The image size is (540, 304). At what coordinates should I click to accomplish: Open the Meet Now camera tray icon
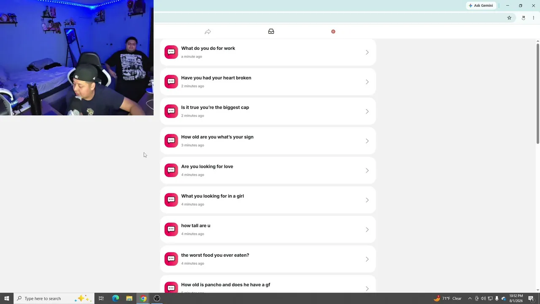[477, 299]
